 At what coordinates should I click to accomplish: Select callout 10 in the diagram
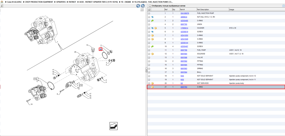pyautogui.click(x=31, y=104)
